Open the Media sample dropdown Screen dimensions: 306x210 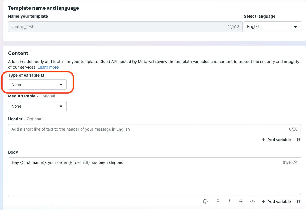coord(37,106)
